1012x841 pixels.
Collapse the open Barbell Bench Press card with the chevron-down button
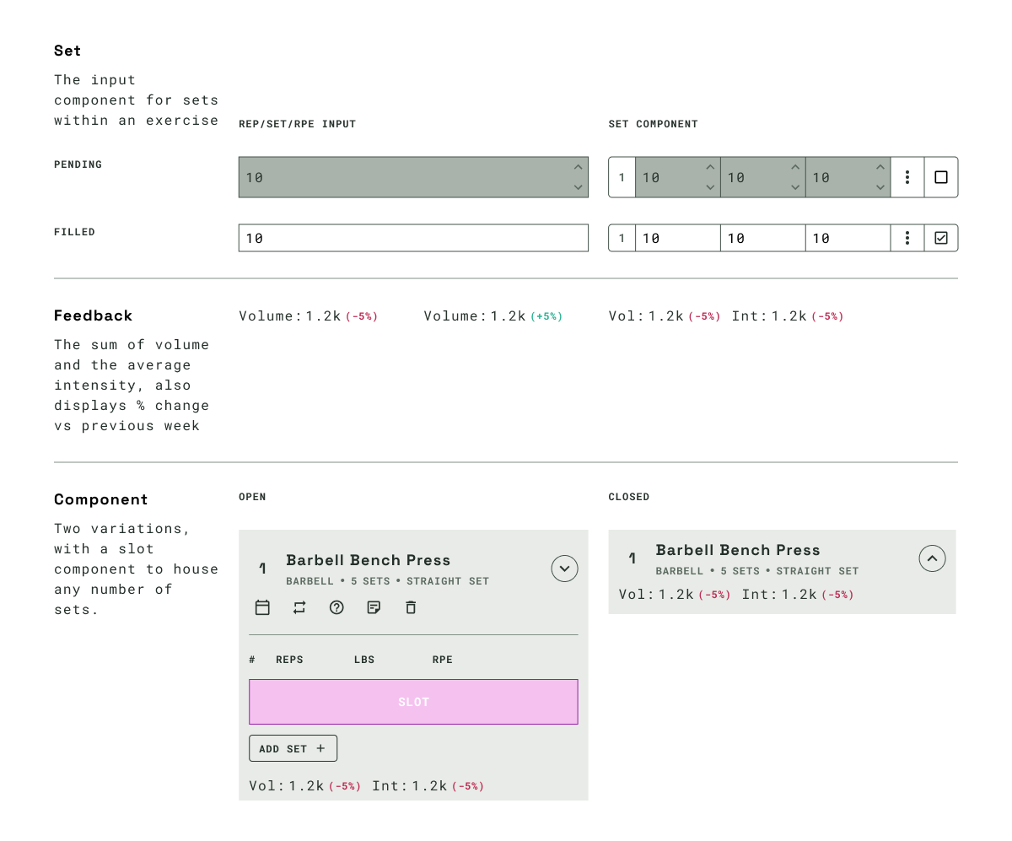[x=564, y=569]
